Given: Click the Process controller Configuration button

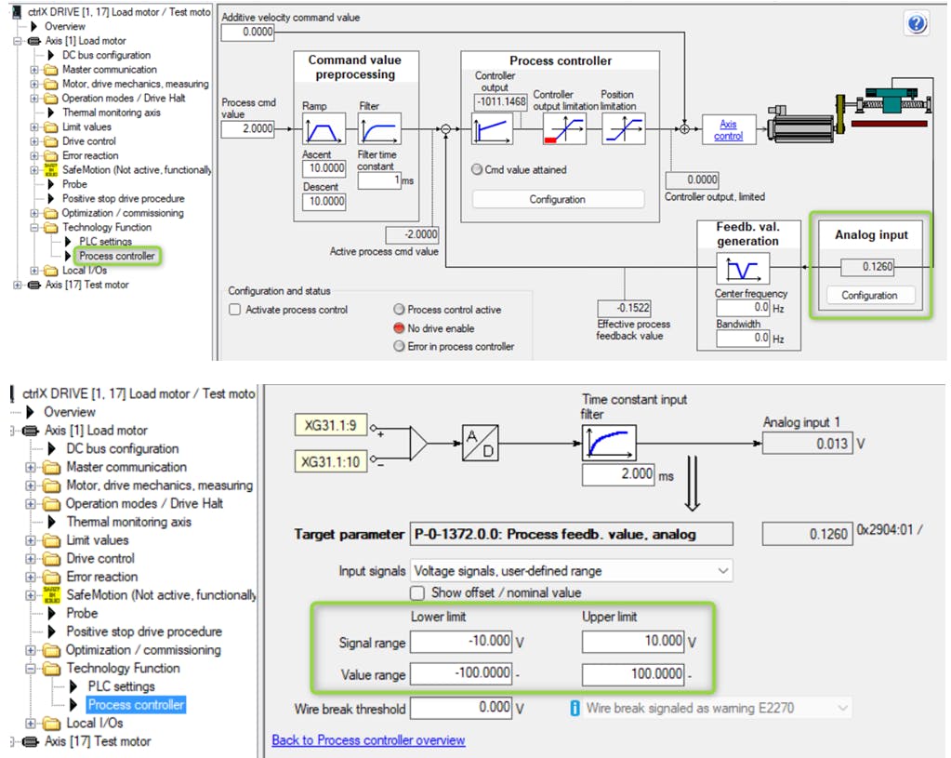Looking at the screenshot, I should point(558,199).
